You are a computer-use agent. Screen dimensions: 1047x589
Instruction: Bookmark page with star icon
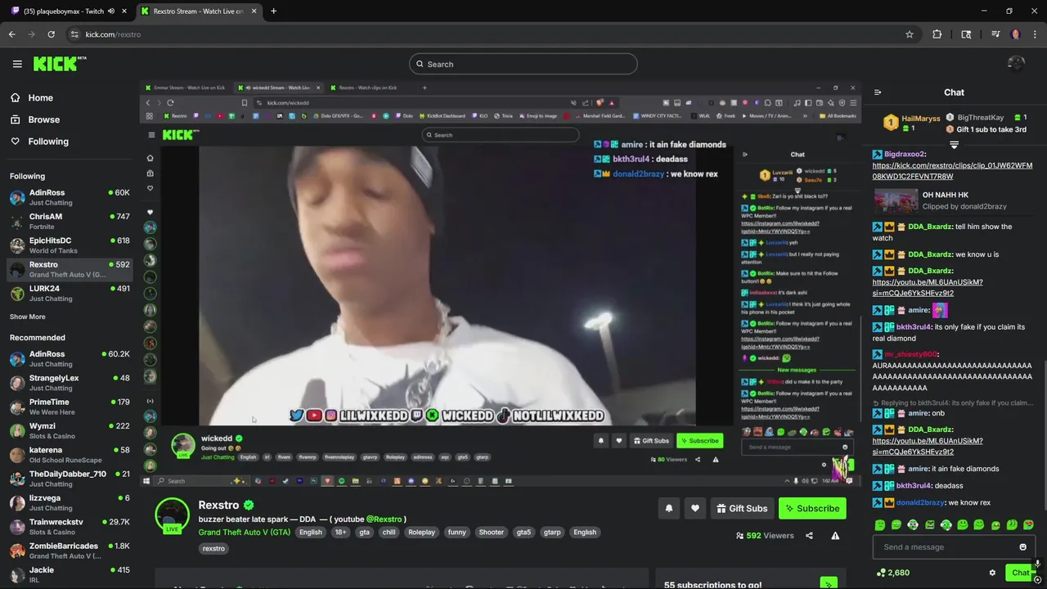(x=909, y=34)
